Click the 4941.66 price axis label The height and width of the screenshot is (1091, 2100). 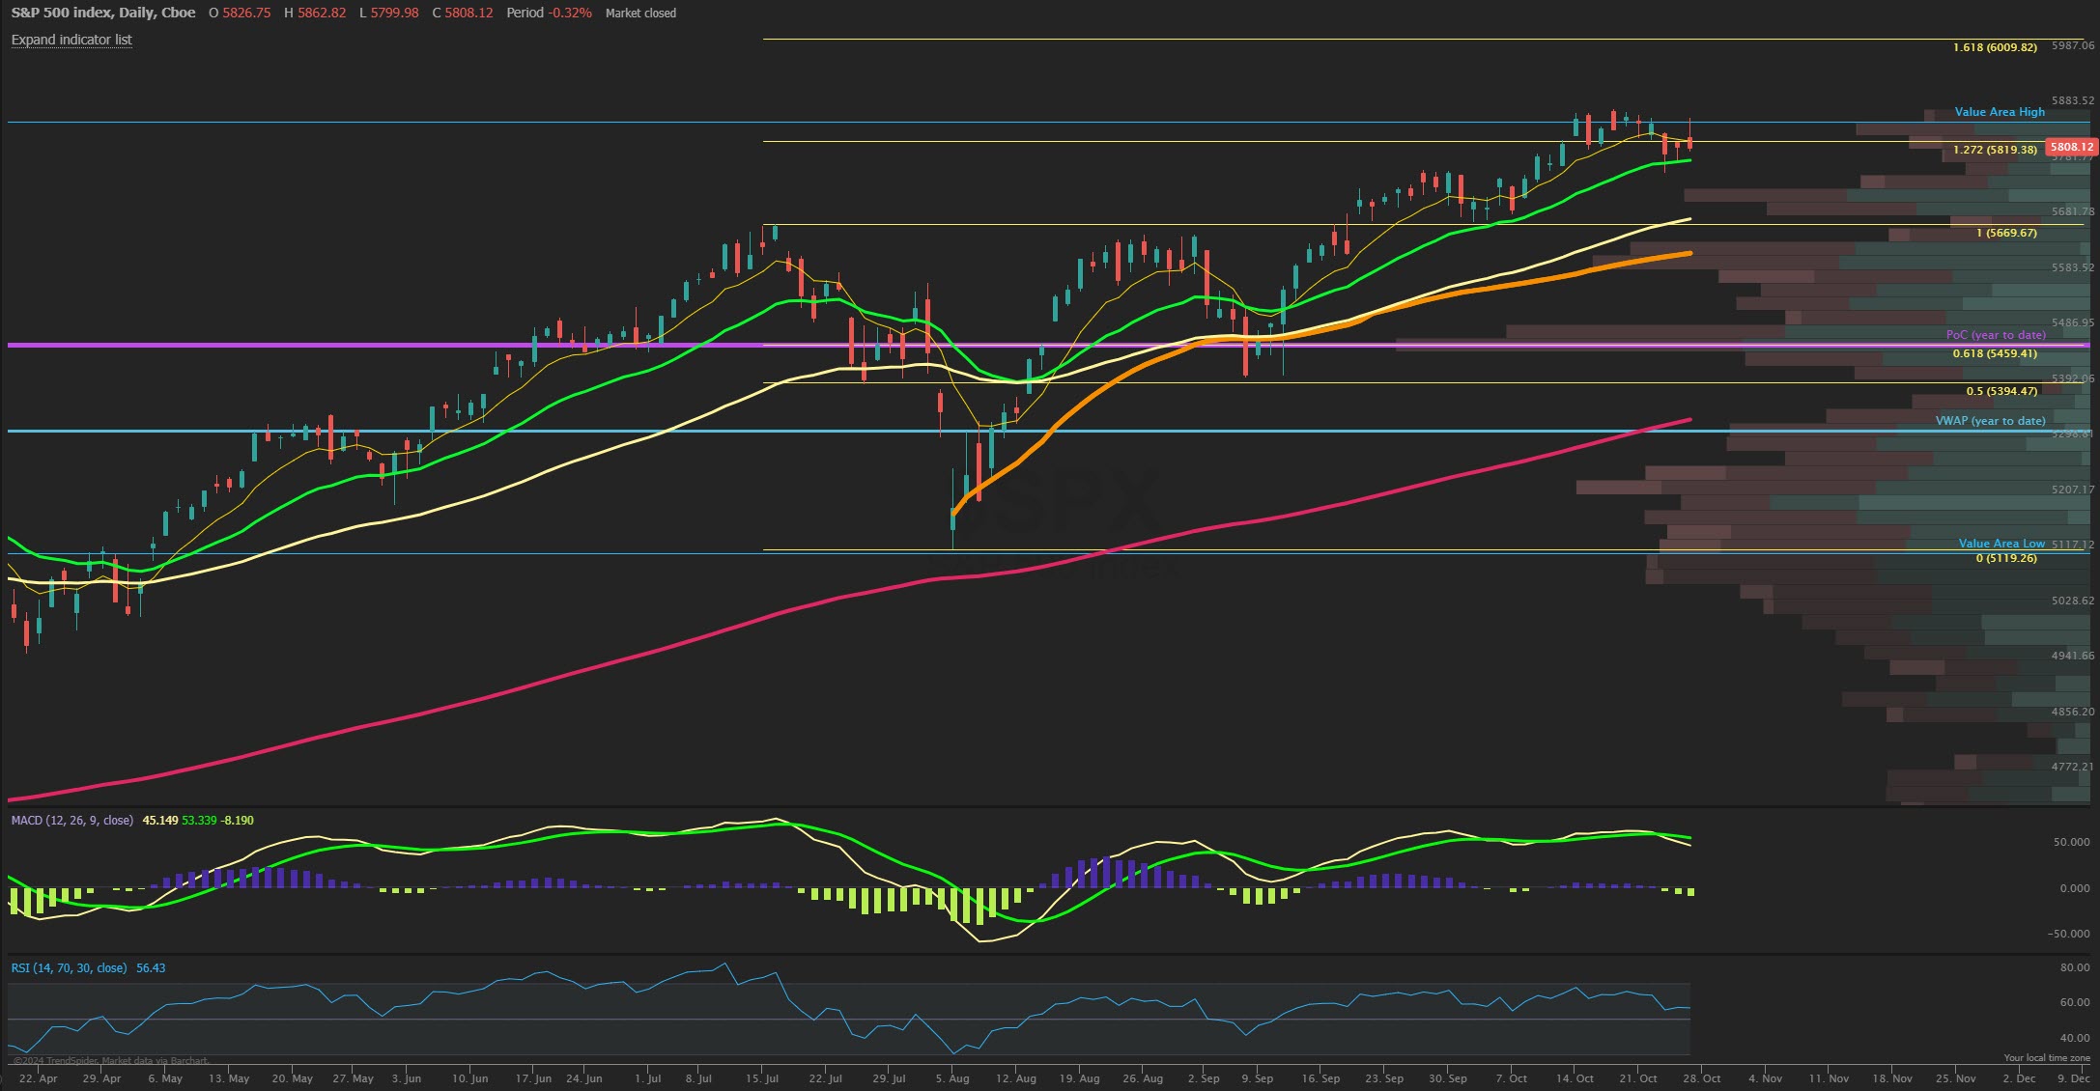[2073, 656]
